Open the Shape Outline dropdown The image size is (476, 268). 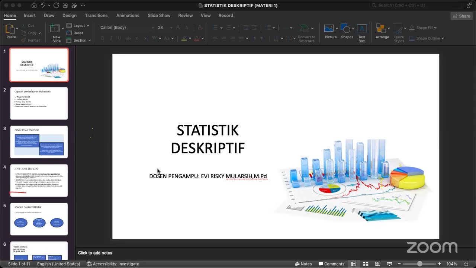click(427, 38)
